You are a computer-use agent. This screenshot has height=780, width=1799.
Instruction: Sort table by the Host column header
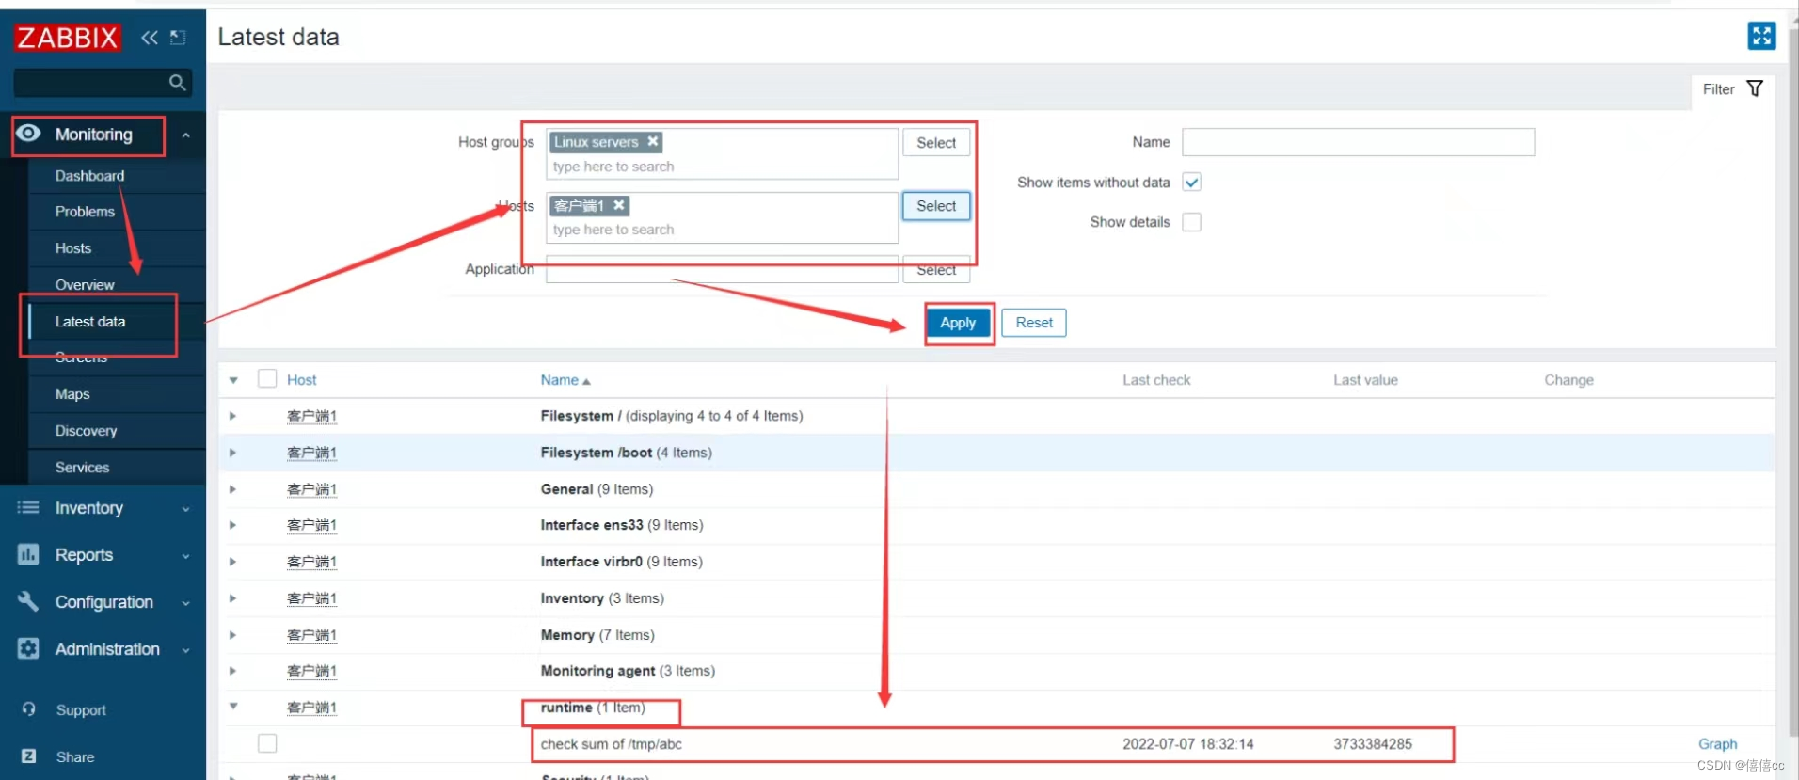pos(301,380)
